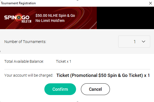
Task: Click the Total Available Balance label
Action: point(24,61)
